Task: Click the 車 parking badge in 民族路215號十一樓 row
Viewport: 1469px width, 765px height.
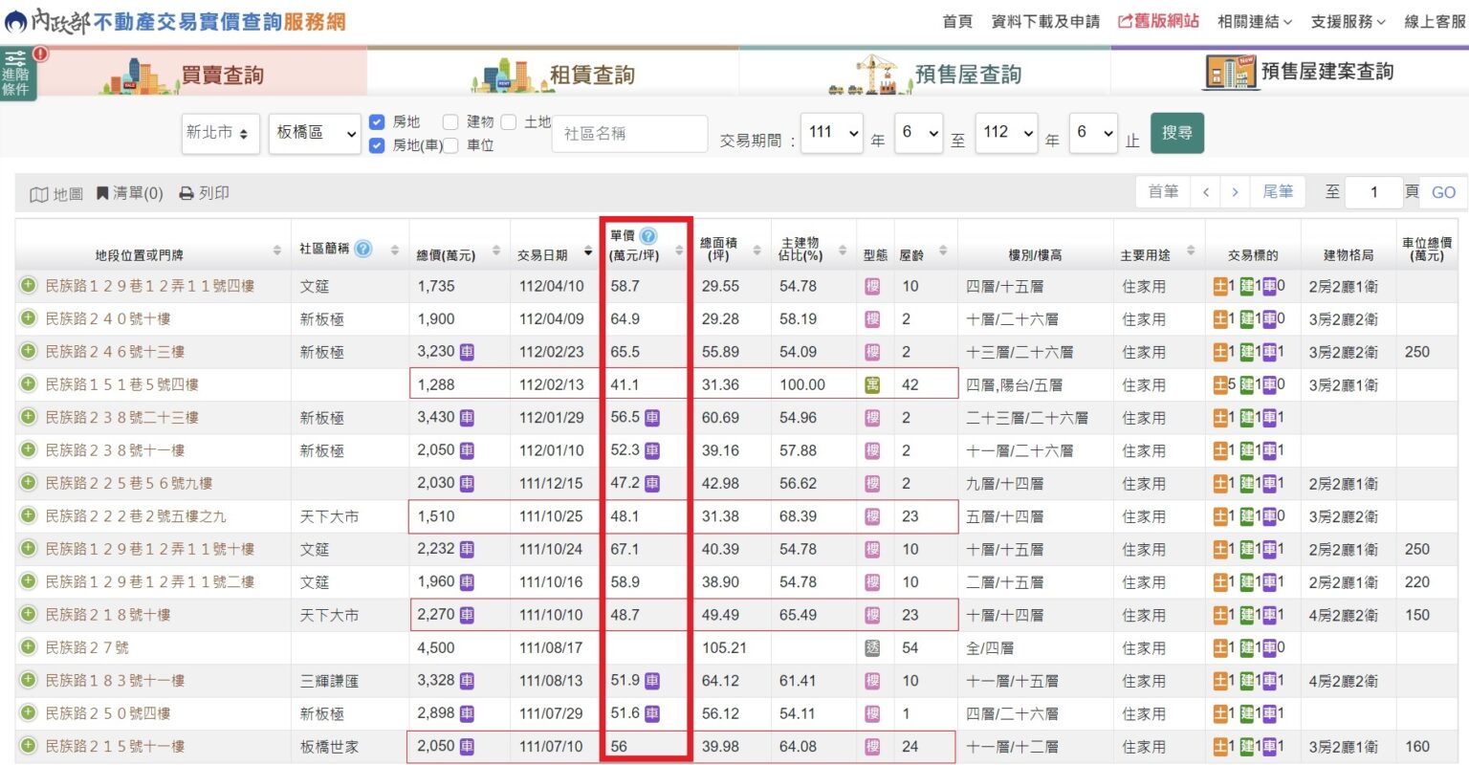Action: coord(1270,747)
